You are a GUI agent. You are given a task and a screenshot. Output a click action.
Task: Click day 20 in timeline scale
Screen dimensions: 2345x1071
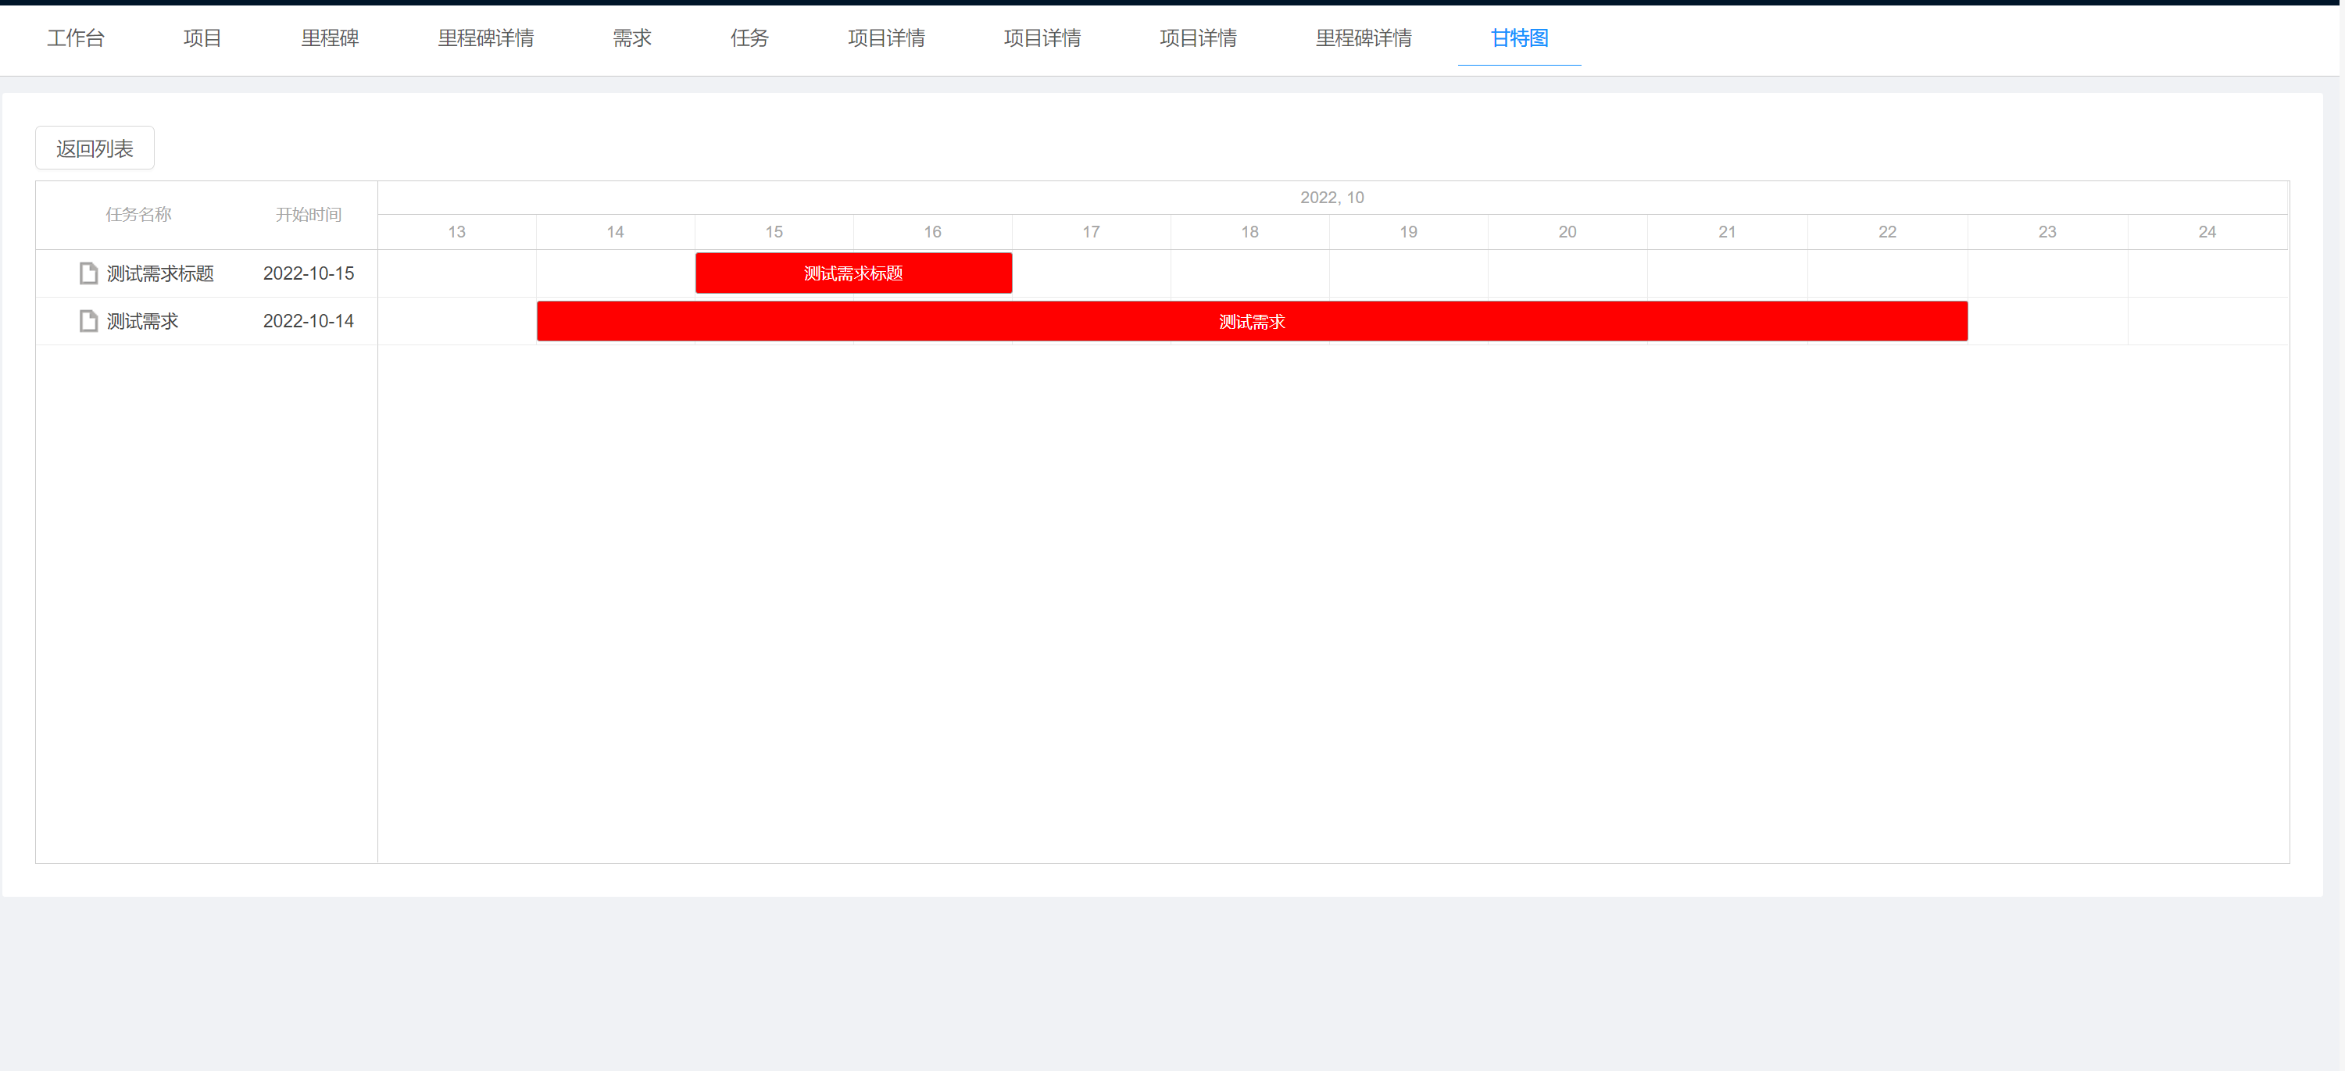point(1568,232)
